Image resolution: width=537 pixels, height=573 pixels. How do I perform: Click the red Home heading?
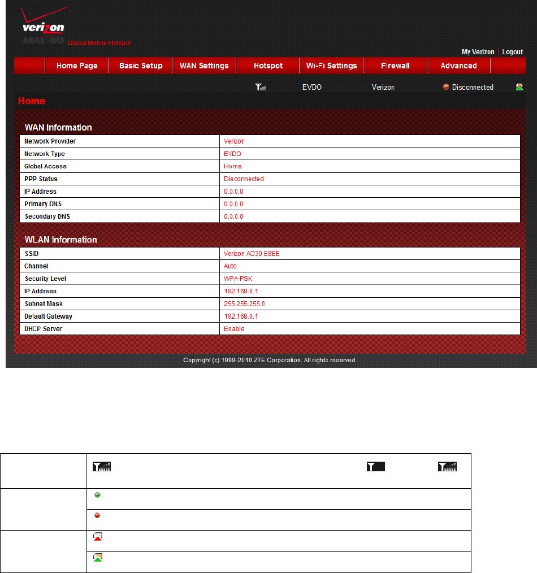tap(32, 101)
